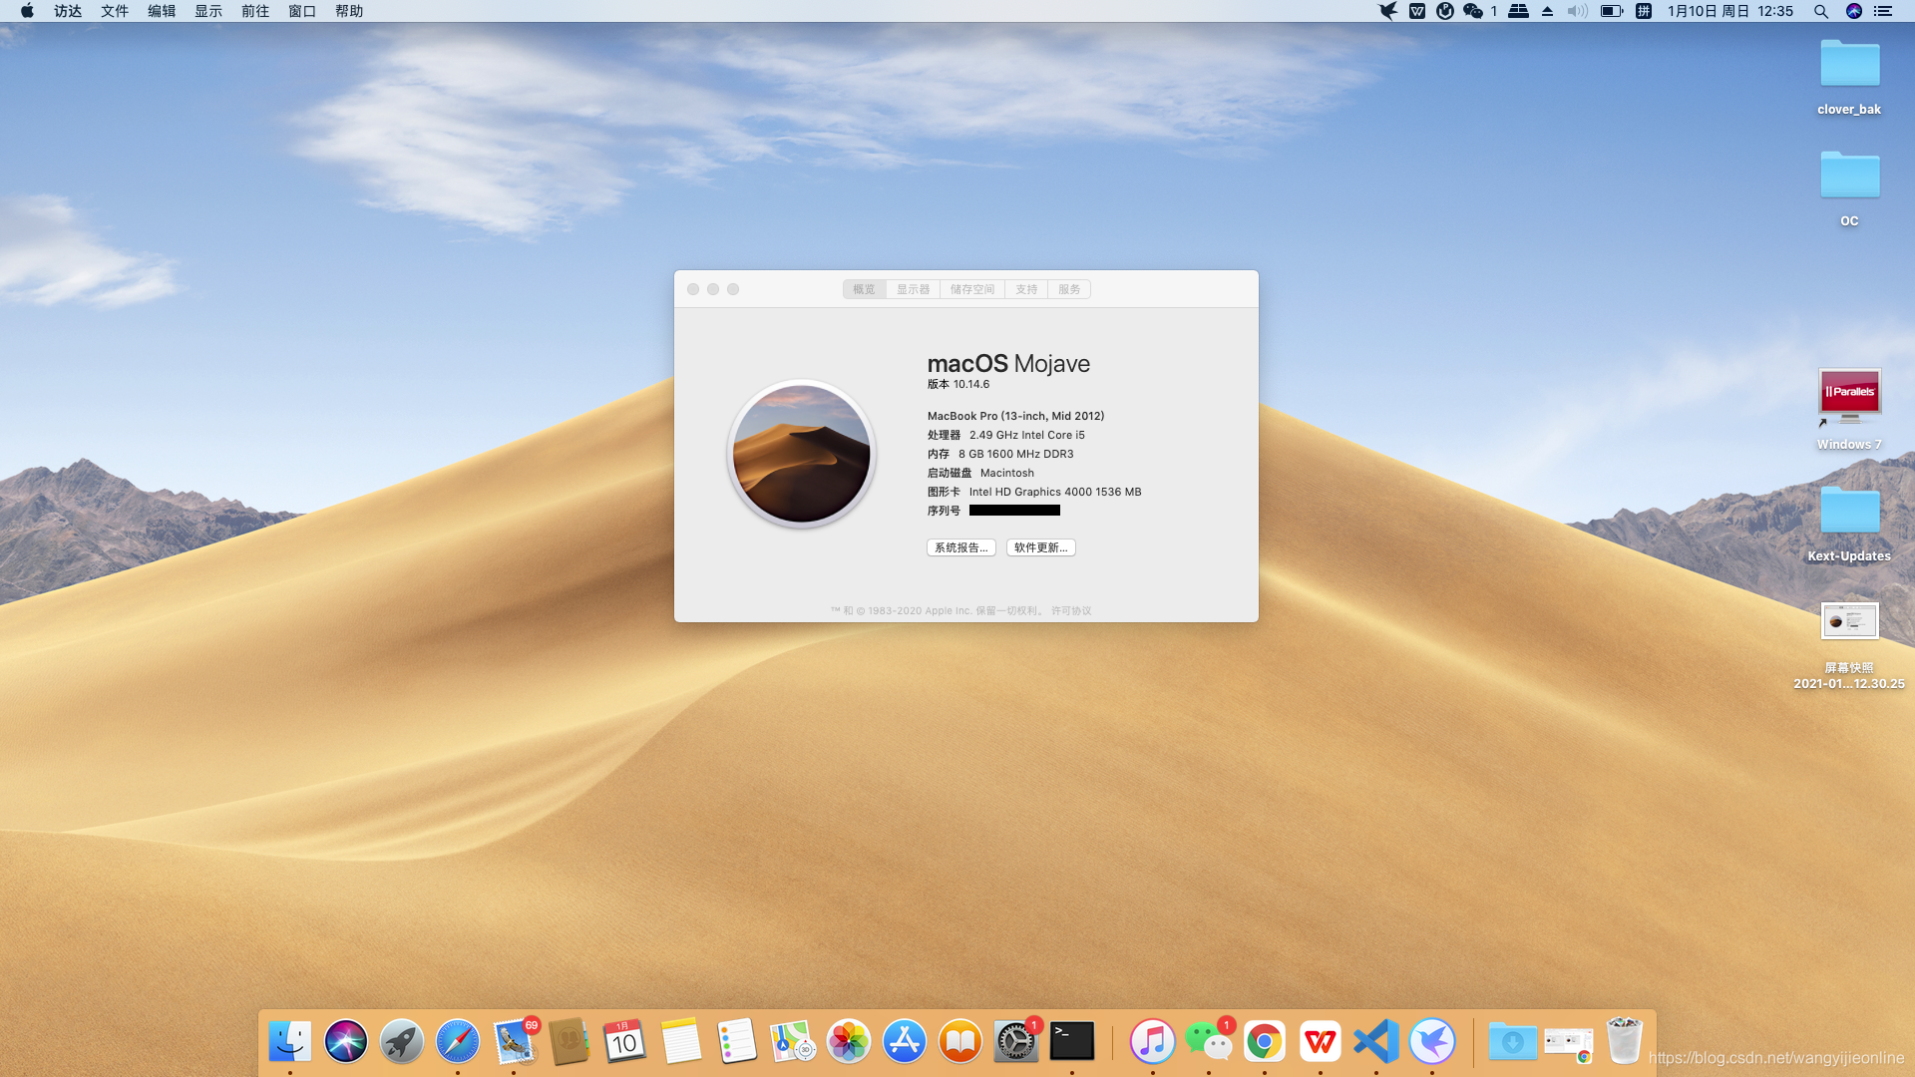Viewport: 1915px width, 1077px height.
Task: Open the Apple menu
Action: coord(27,11)
